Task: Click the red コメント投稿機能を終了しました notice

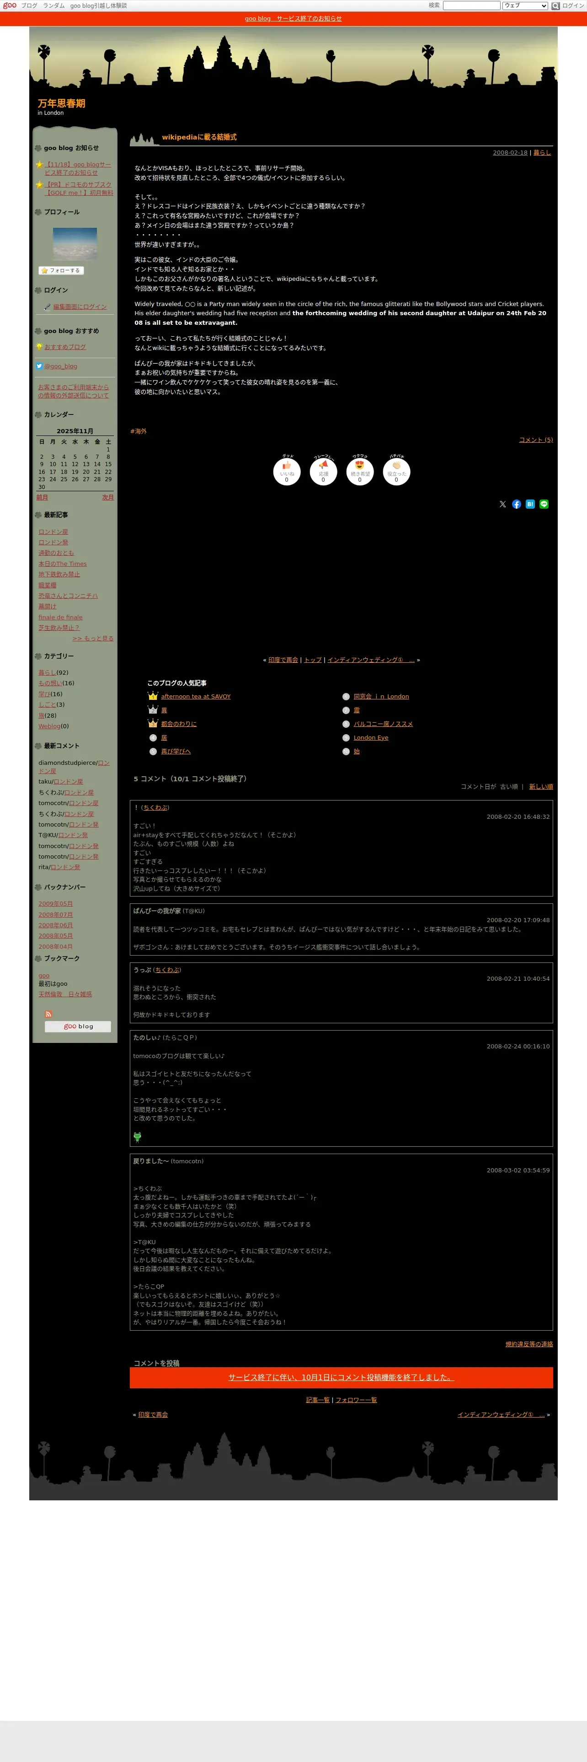Action: pos(341,1377)
